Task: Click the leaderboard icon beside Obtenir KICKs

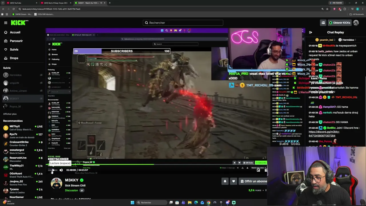Action: click(x=323, y=23)
